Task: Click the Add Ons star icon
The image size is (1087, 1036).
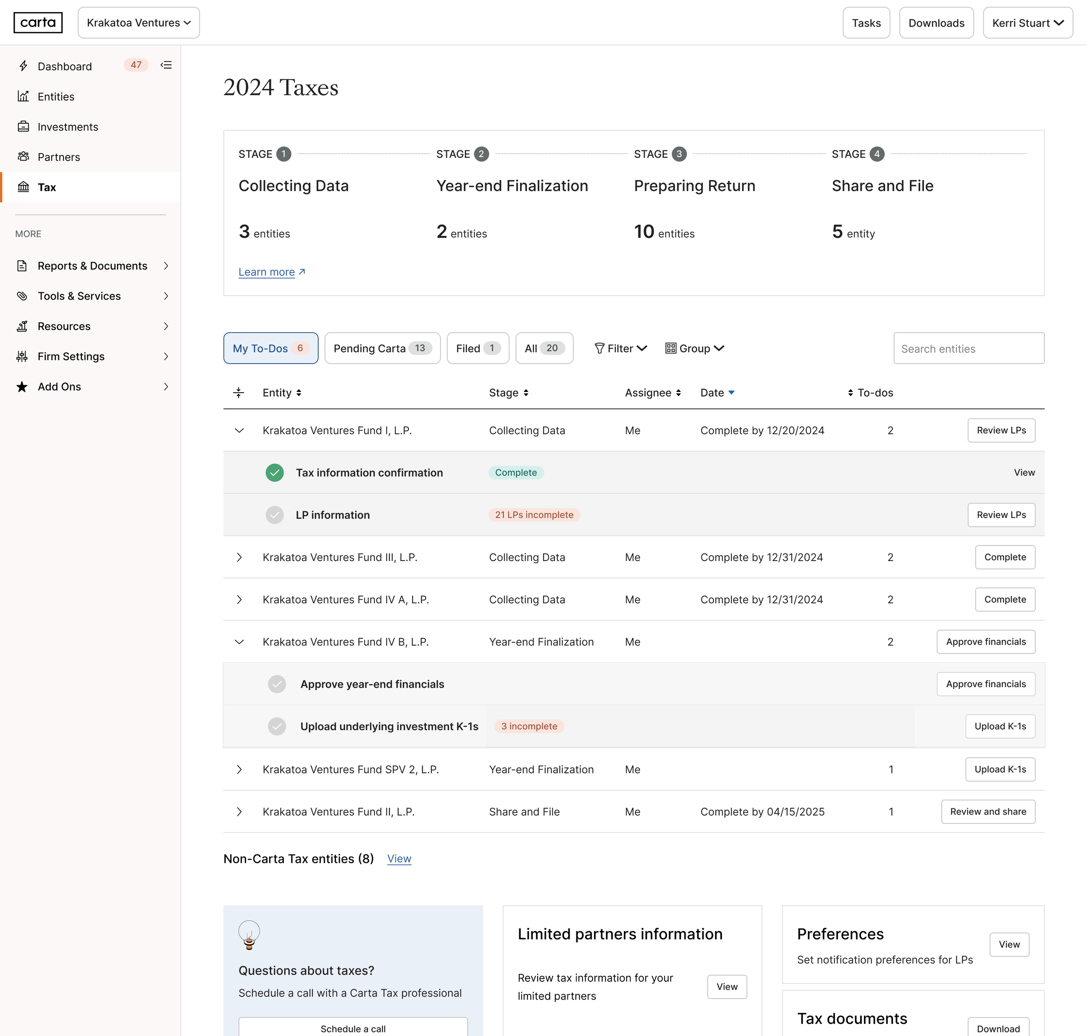Action: (x=22, y=387)
